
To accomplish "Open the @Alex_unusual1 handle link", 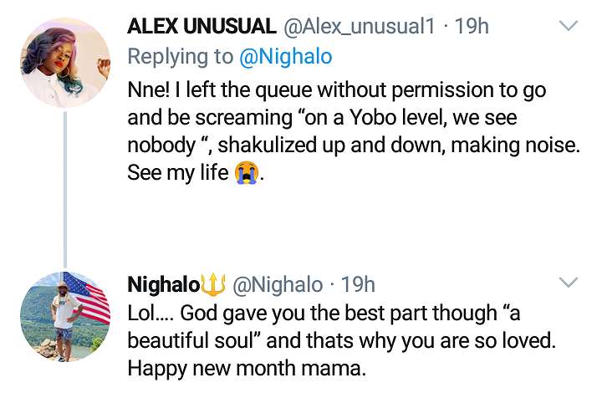I will (360, 27).
